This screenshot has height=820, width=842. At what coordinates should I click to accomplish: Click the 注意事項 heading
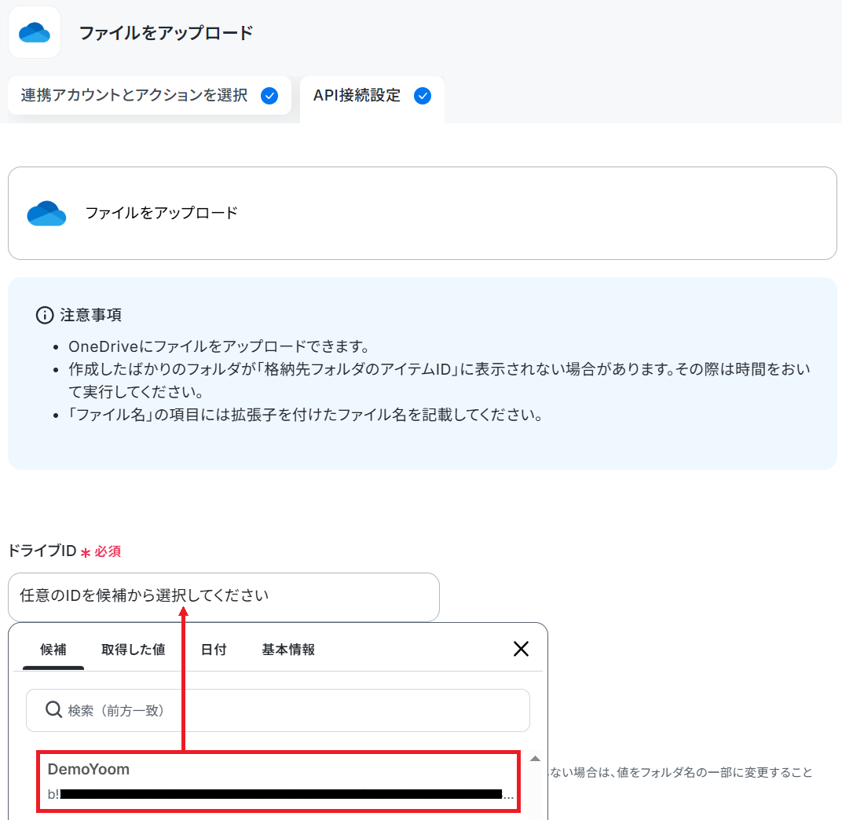91,315
